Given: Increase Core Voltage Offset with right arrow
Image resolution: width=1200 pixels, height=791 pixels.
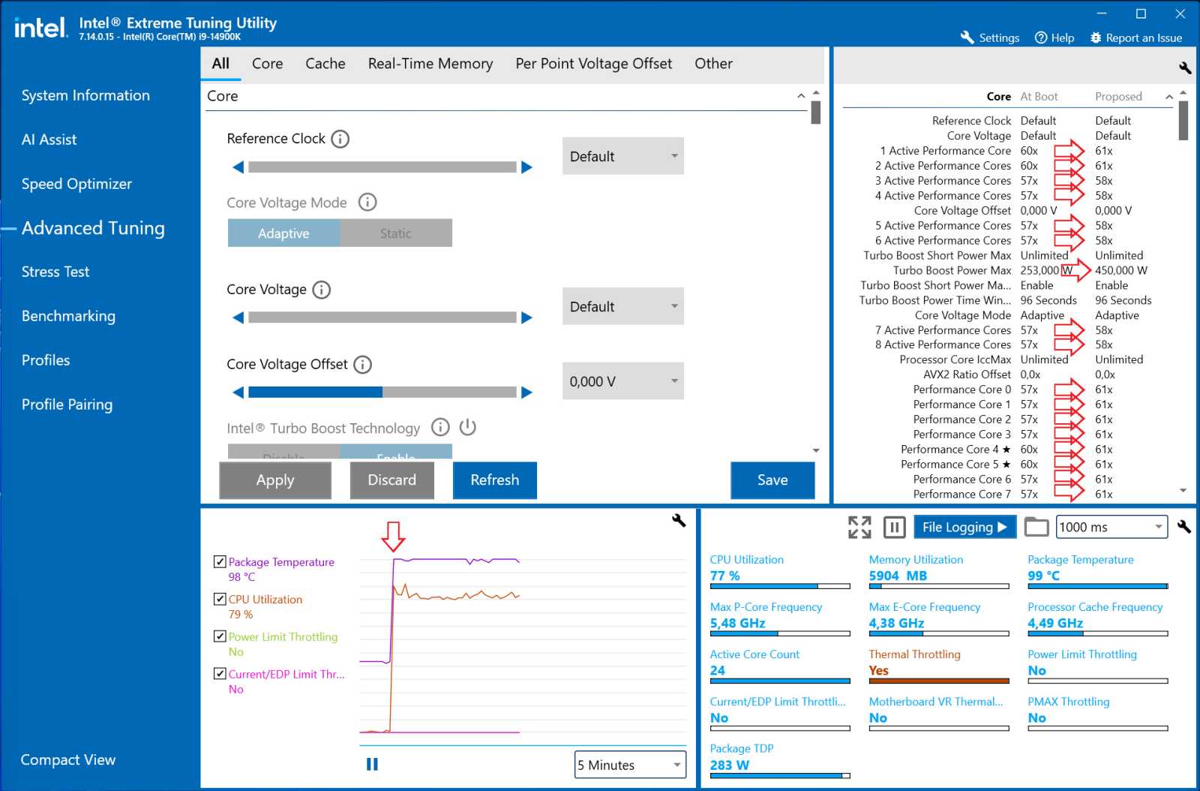Looking at the screenshot, I should coord(526,392).
